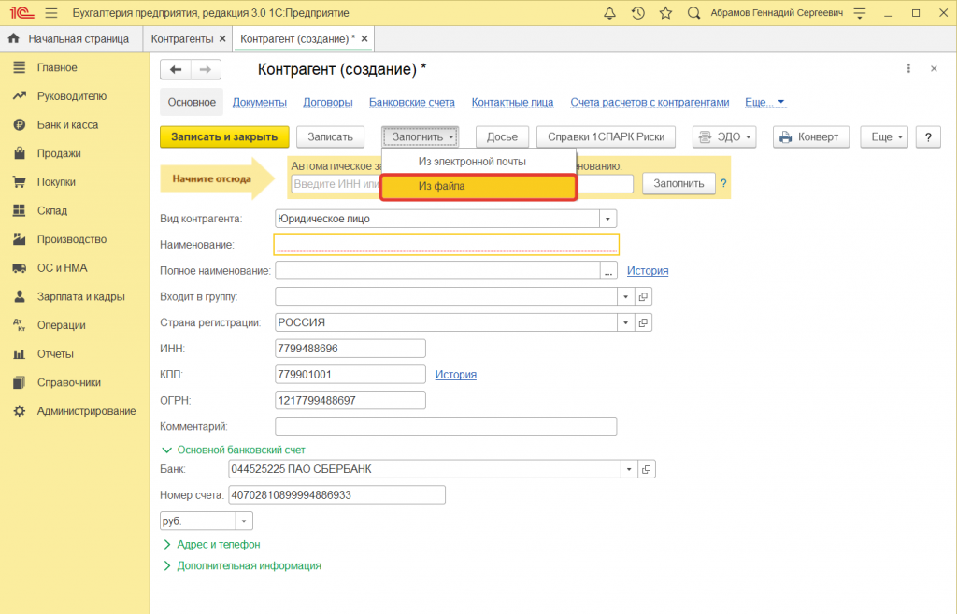Viewport: 957px width, 614px height.
Task: Open linked group form icon button
Action: 643,296
